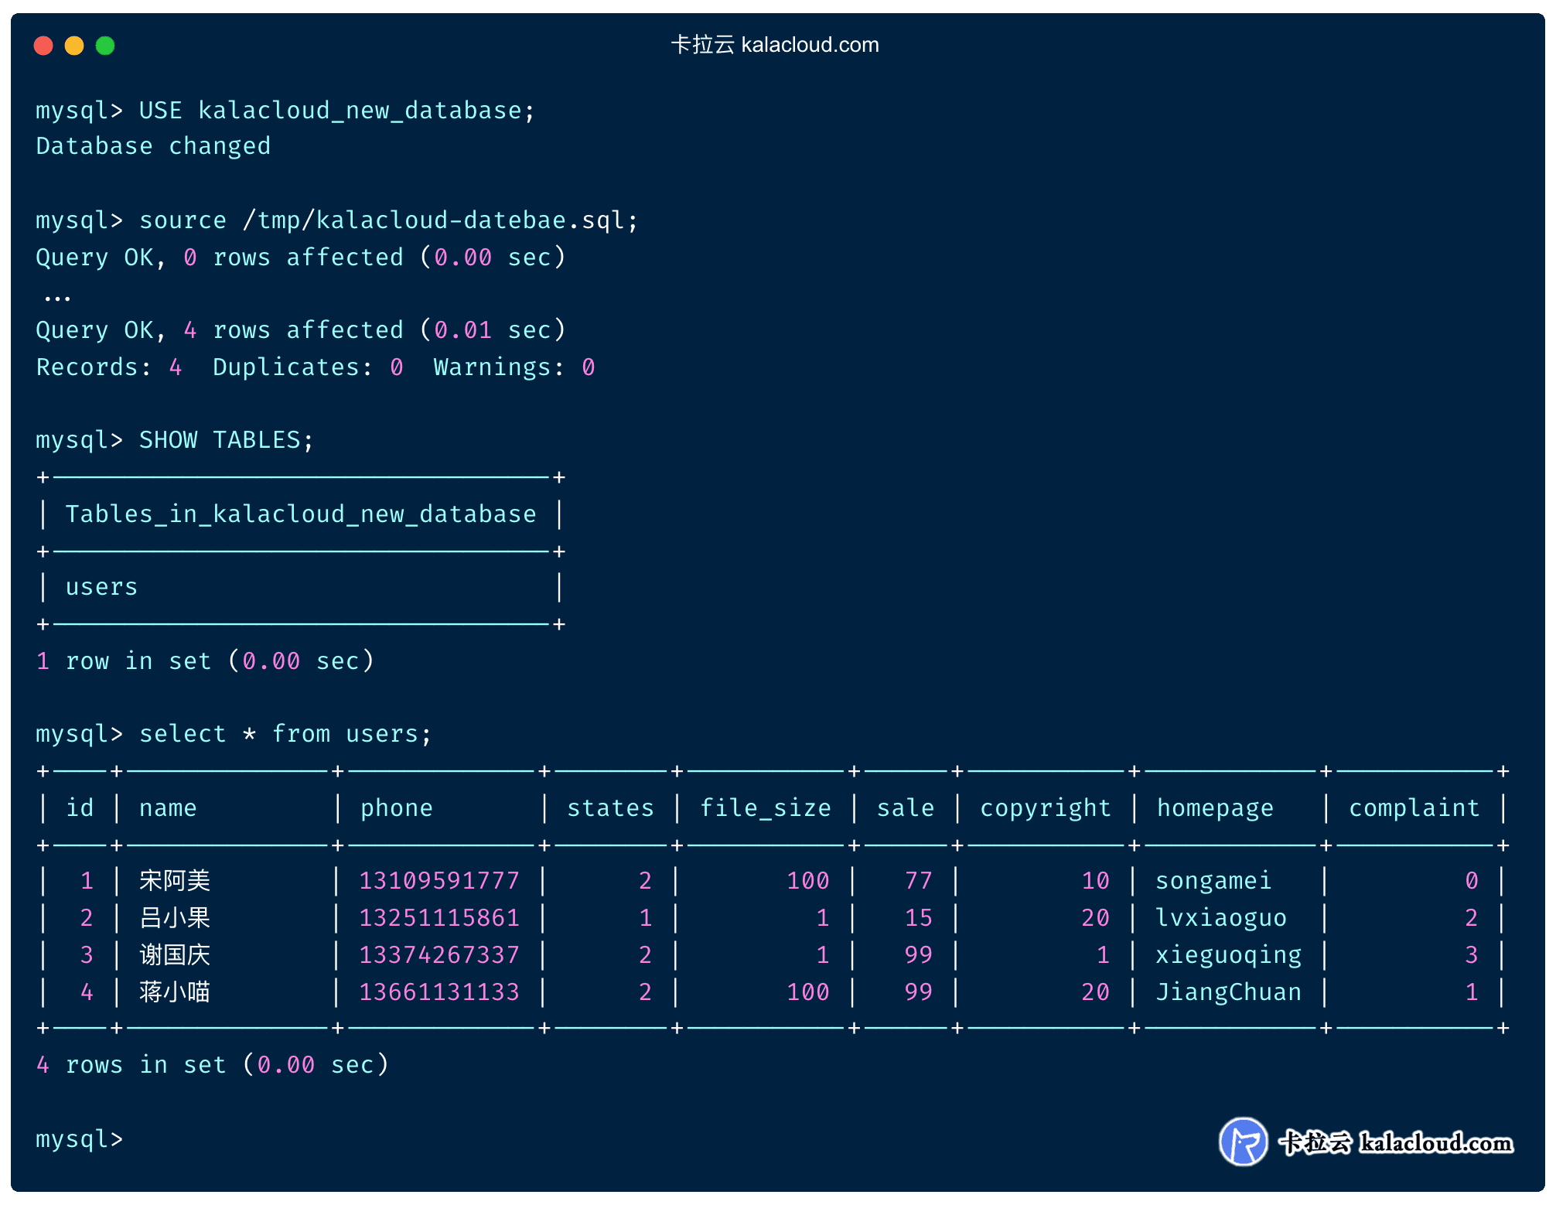Viewport: 1556px width, 1205px height.
Task: Place cursor at the final mysql> prompt
Action: [x=80, y=1139]
